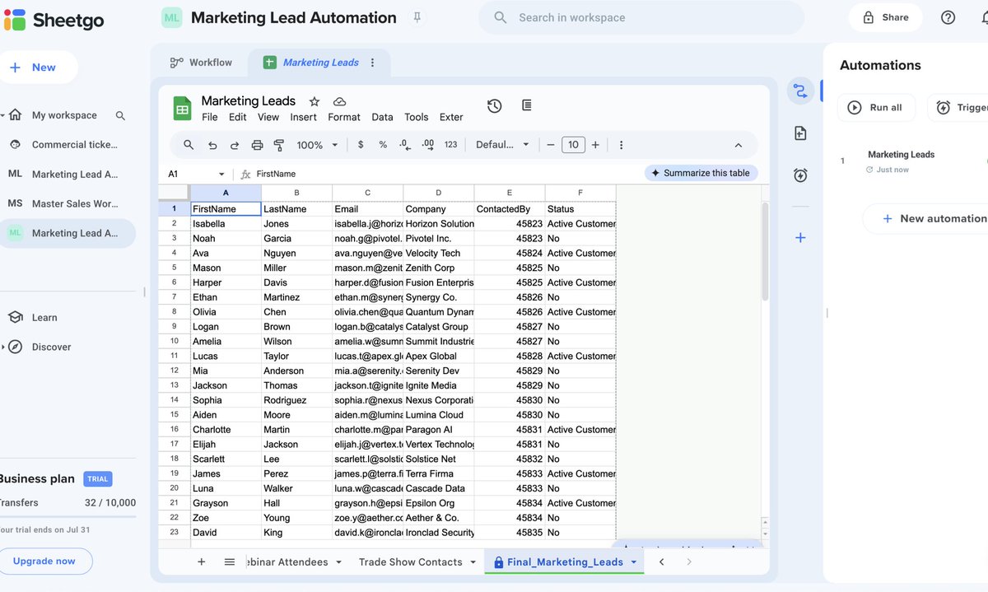Open the Learn section

[x=44, y=318]
